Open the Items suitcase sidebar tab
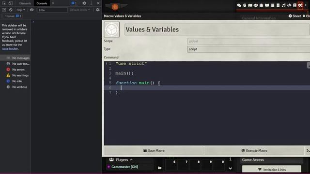The width and height of the screenshot is (310, 174). click(x=262, y=5)
